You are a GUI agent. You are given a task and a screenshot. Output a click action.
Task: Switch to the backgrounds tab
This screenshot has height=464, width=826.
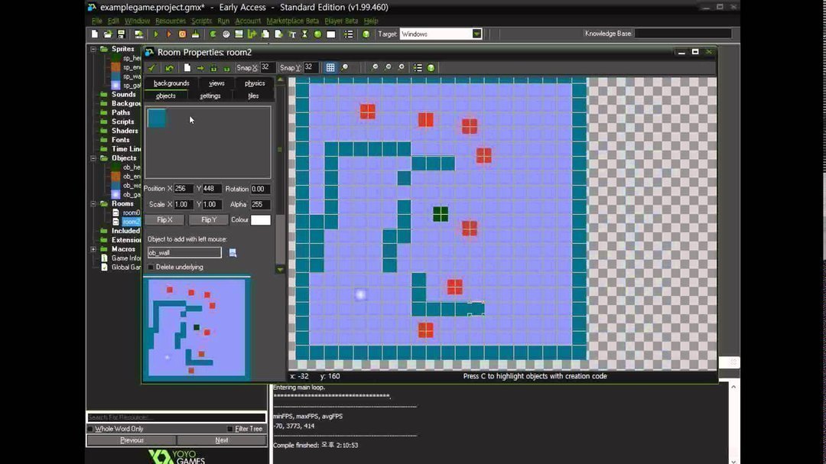(171, 83)
